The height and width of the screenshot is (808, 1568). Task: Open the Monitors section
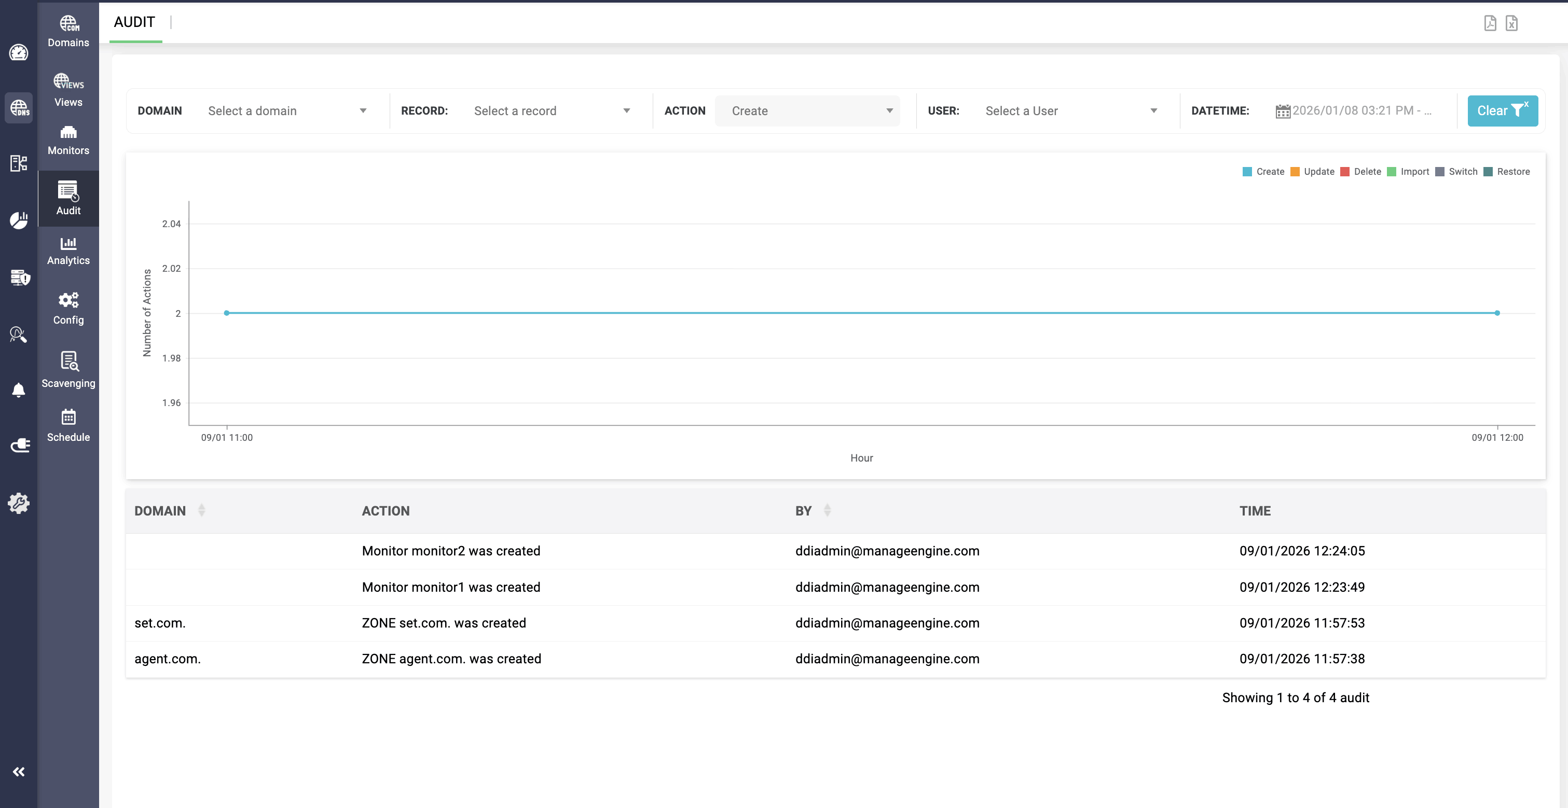[68, 140]
